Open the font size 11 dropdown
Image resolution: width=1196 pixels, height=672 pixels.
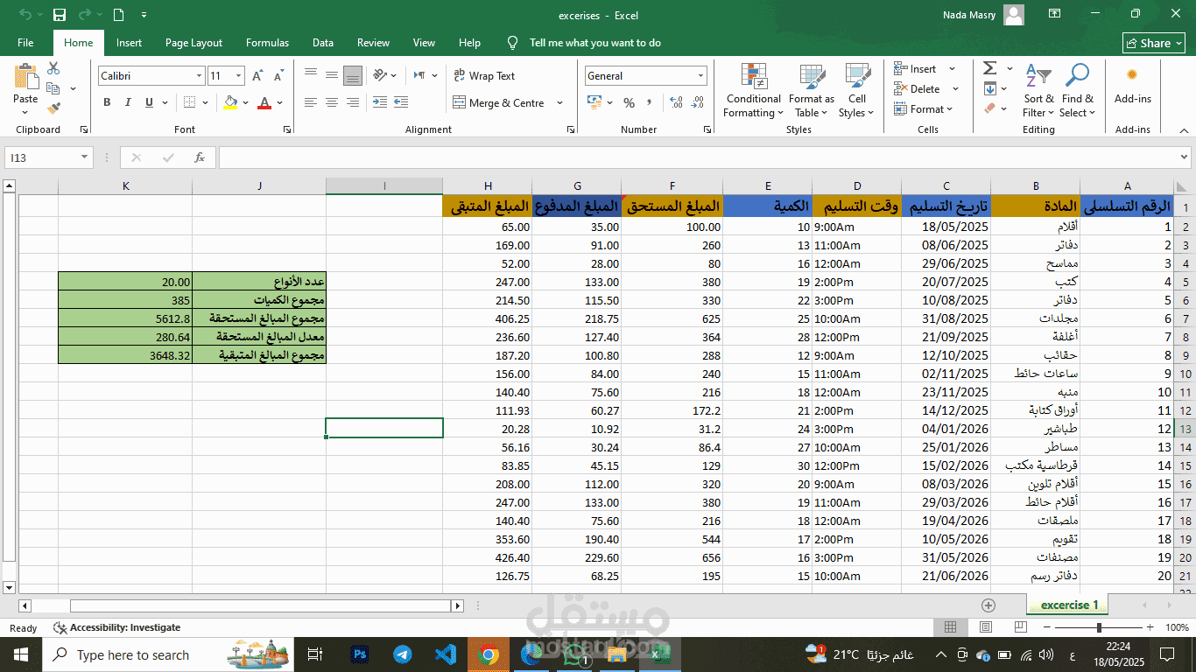click(x=239, y=76)
